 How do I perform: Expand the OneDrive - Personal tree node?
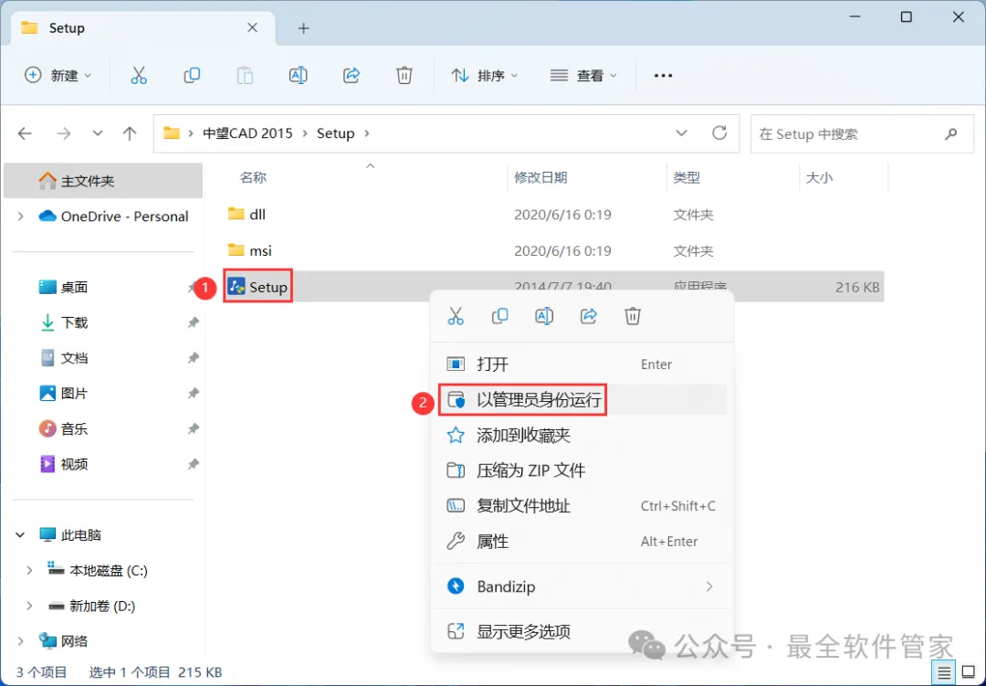[20, 216]
